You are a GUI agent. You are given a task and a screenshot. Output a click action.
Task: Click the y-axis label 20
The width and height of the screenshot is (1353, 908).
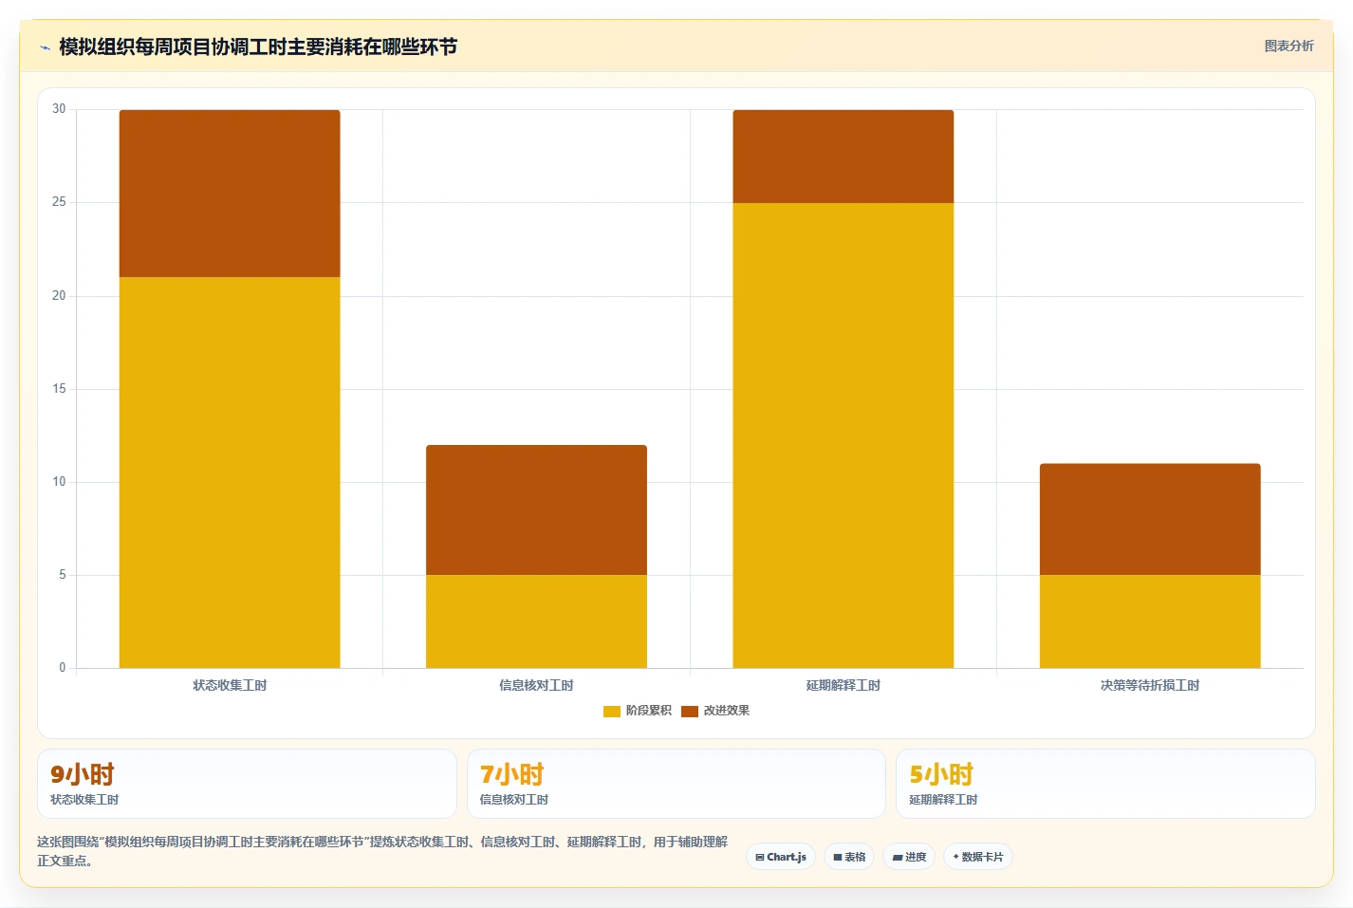tap(59, 296)
